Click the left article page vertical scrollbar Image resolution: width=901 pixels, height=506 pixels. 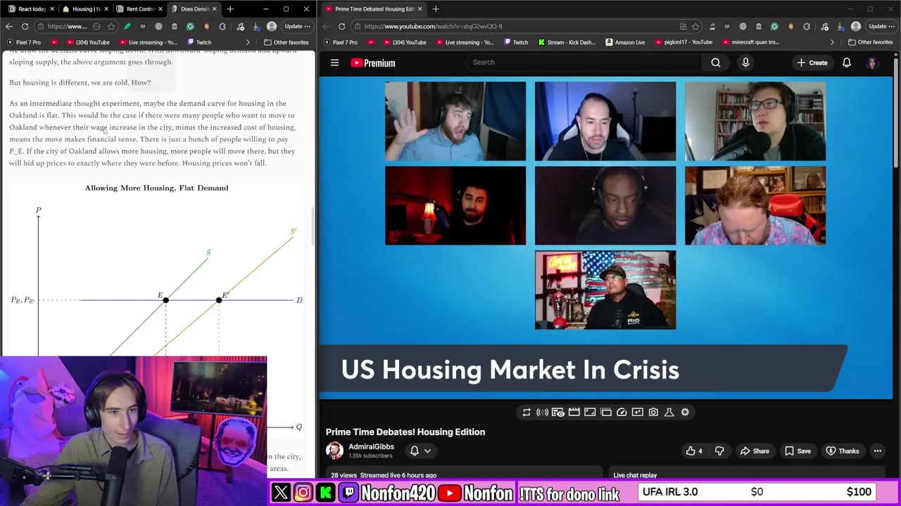(314, 225)
